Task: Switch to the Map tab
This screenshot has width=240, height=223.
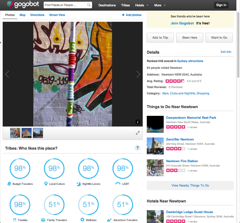Action: (23, 15)
